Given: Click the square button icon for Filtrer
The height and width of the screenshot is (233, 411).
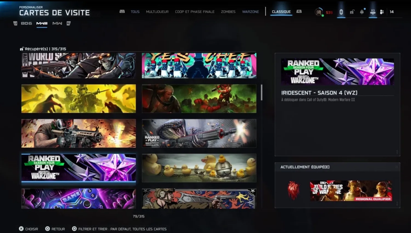Looking at the screenshot, I should click(x=74, y=229).
